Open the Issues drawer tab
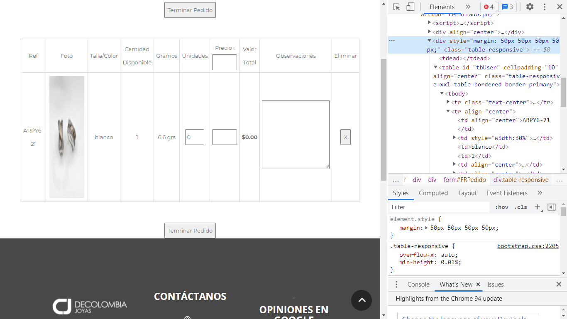 tap(495, 285)
